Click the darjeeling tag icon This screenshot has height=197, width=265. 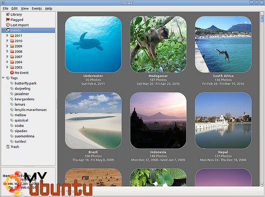[x=12, y=88]
